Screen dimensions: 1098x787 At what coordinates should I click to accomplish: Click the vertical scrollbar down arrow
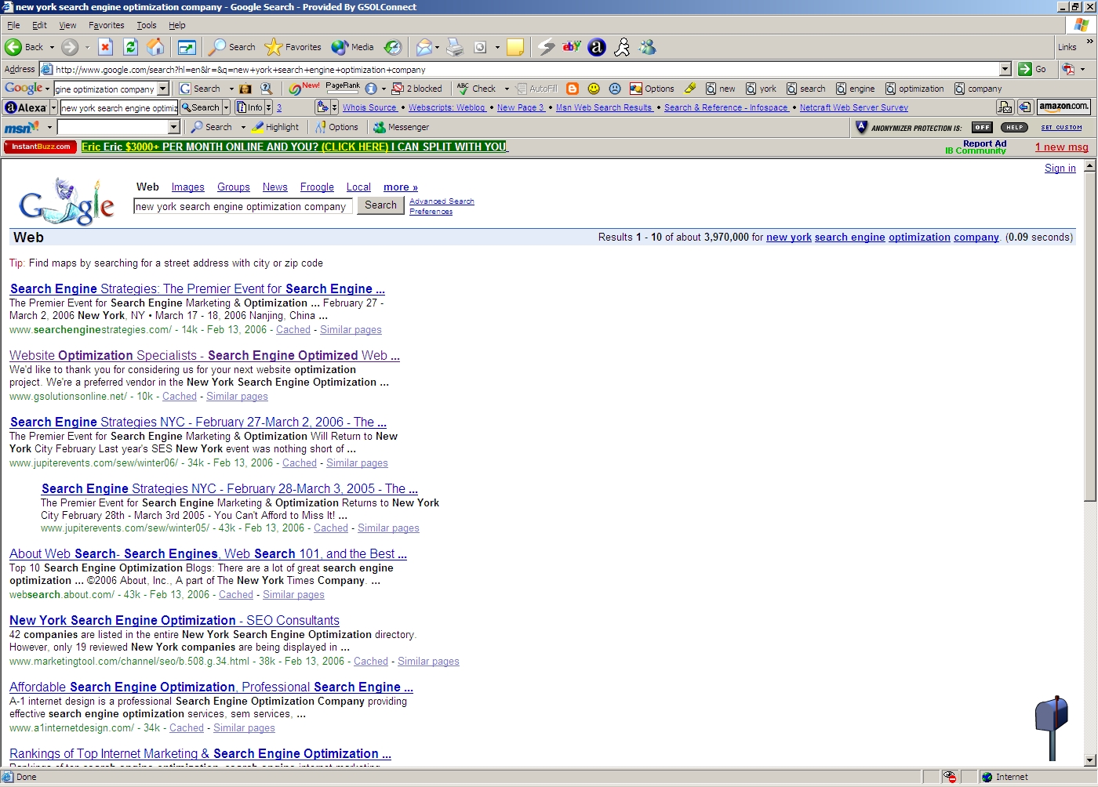[x=1089, y=760]
